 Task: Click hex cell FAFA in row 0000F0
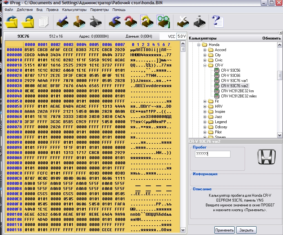point(120,204)
